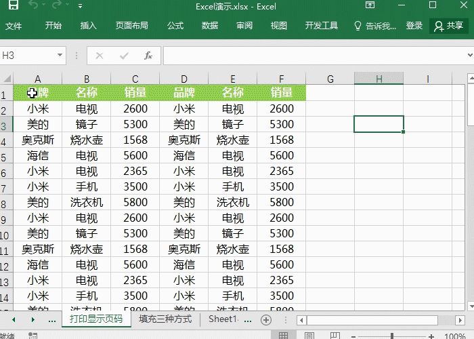Click cell D11 奥克斯
This screenshot has width=474, height=339.
pos(184,249)
